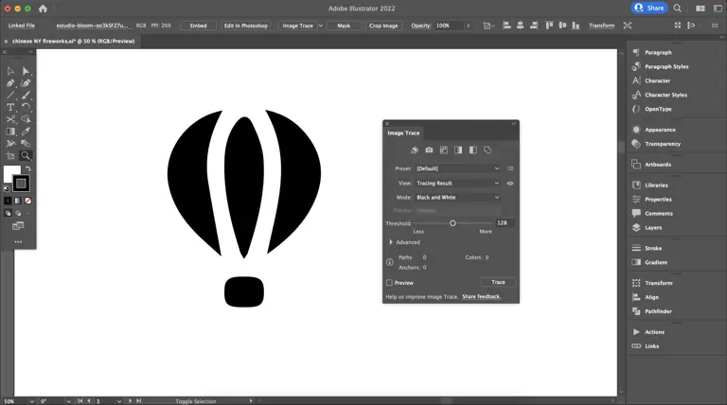This screenshot has width=727, height=405.
Task: Click the Opacity field 100%
Action: pyautogui.click(x=449, y=26)
